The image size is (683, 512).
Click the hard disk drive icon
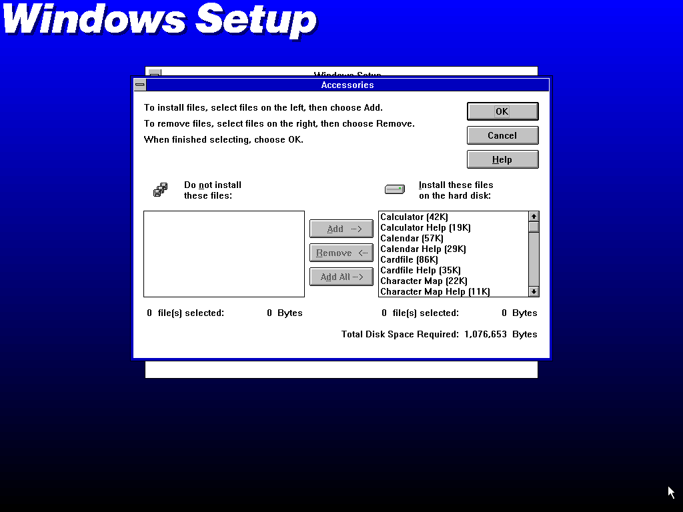tap(395, 189)
